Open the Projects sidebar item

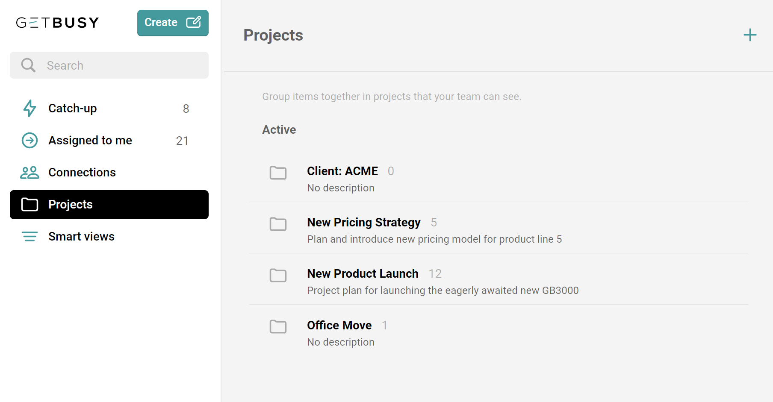coord(109,205)
